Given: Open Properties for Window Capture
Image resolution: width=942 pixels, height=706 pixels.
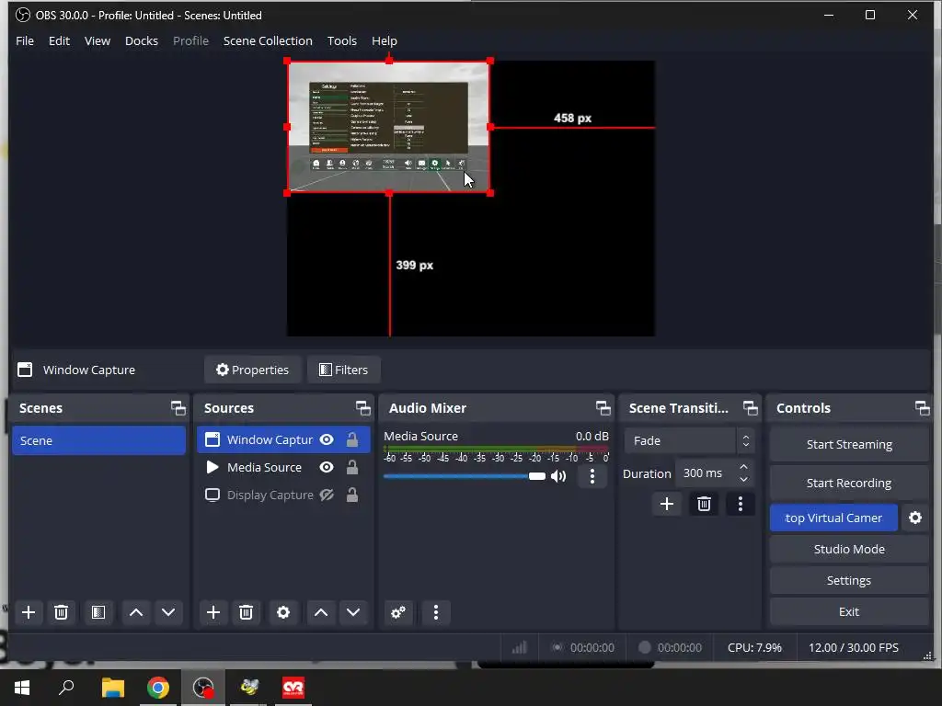Looking at the screenshot, I should [252, 370].
